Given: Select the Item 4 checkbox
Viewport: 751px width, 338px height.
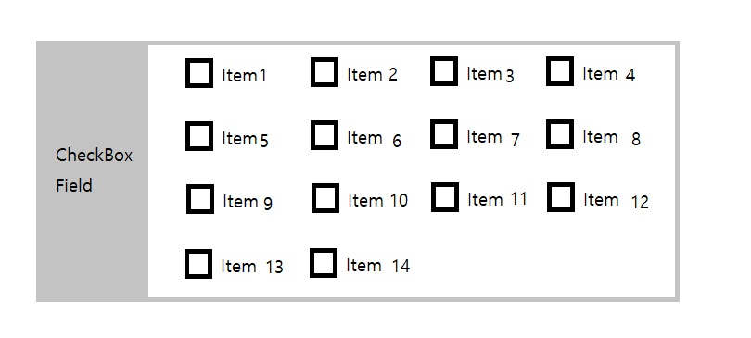Looking at the screenshot, I should tap(560, 71).
